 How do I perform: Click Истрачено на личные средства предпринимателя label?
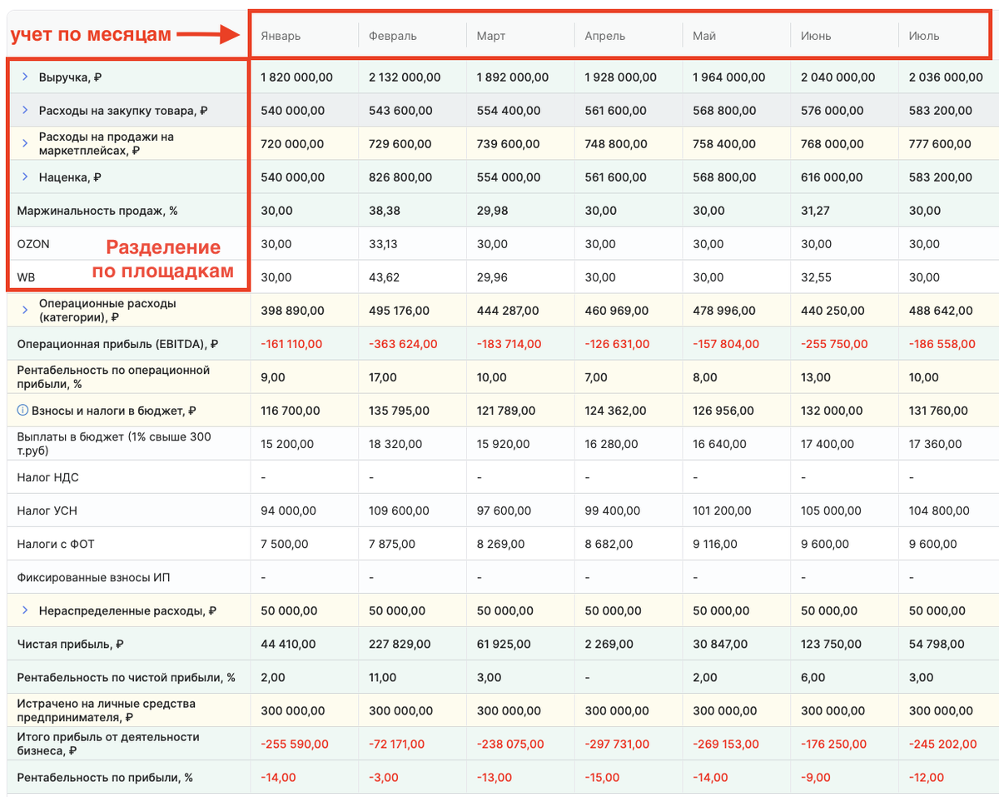(x=107, y=710)
